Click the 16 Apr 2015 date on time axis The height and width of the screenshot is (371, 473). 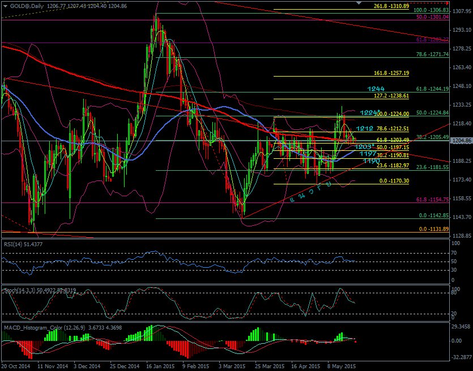(x=306, y=366)
